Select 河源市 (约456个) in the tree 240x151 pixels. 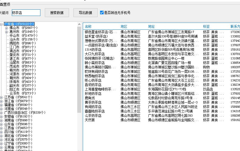coord(23,74)
